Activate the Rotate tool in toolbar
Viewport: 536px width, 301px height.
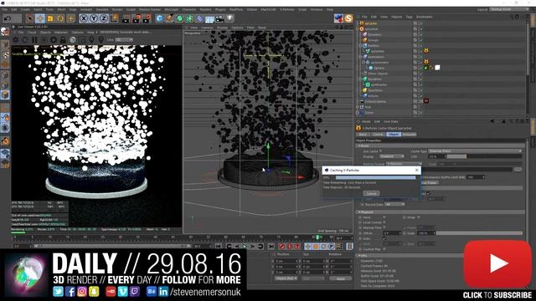(x=60, y=18)
